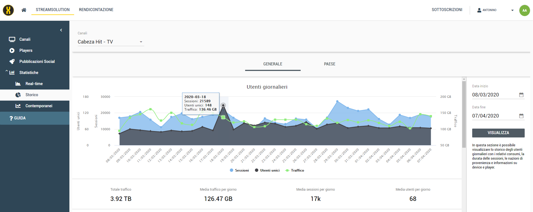Open Players in the sidebar
533x212 pixels.
click(x=26, y=50)
